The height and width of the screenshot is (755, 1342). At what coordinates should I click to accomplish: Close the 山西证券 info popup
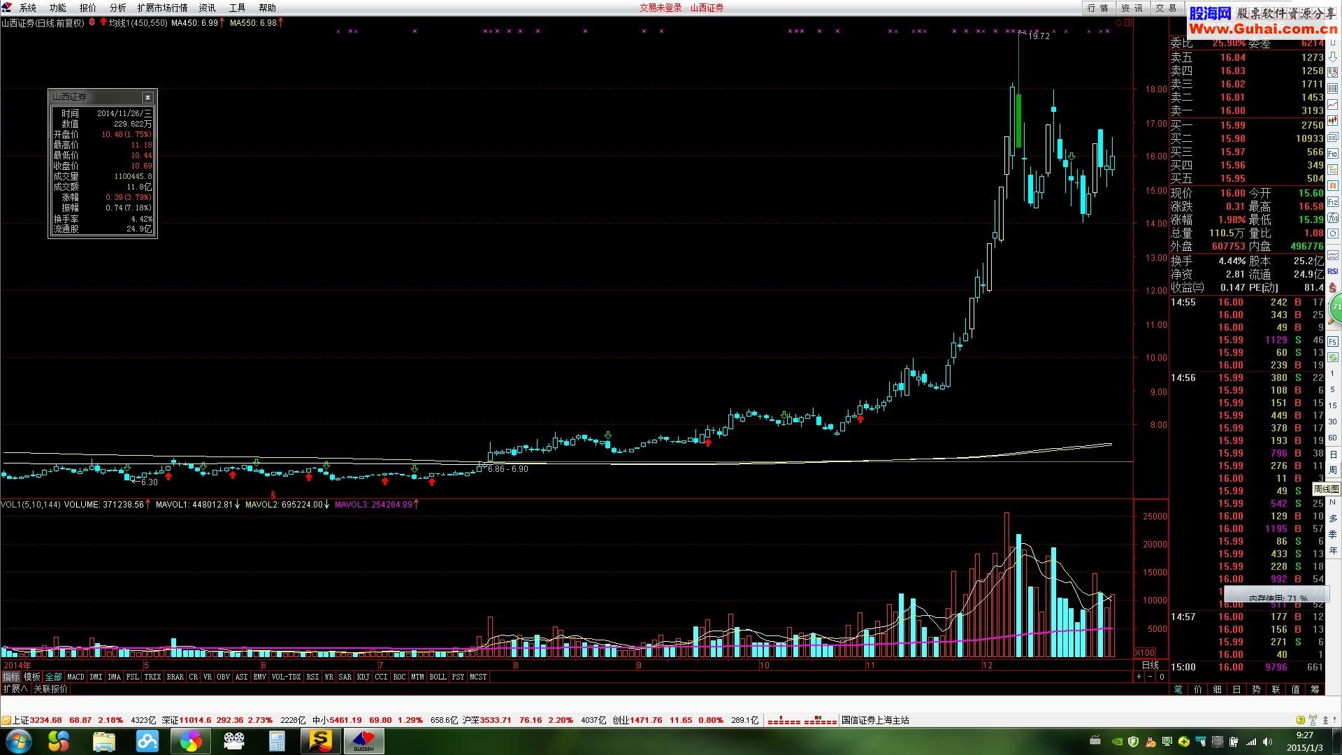click(147, 97)
